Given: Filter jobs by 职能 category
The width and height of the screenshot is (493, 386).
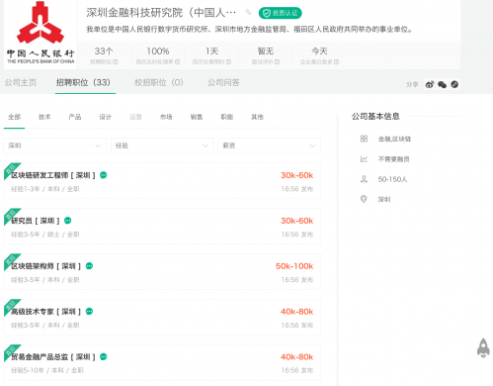Looking at the screenshot, I should tap(227, 117).
